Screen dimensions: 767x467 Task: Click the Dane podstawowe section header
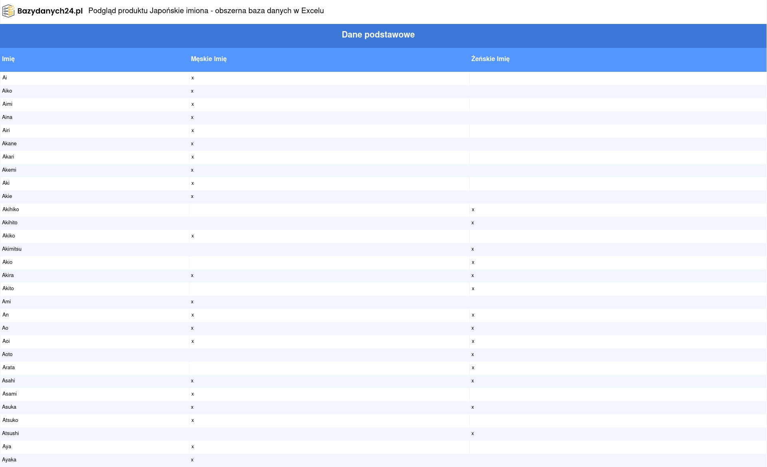[x=378, y=35]
